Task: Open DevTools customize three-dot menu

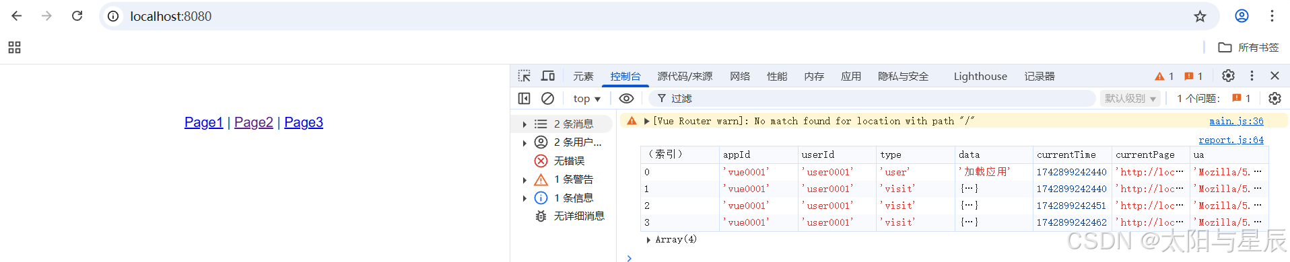Action: pyautogui.click(x=1252, y=76)
